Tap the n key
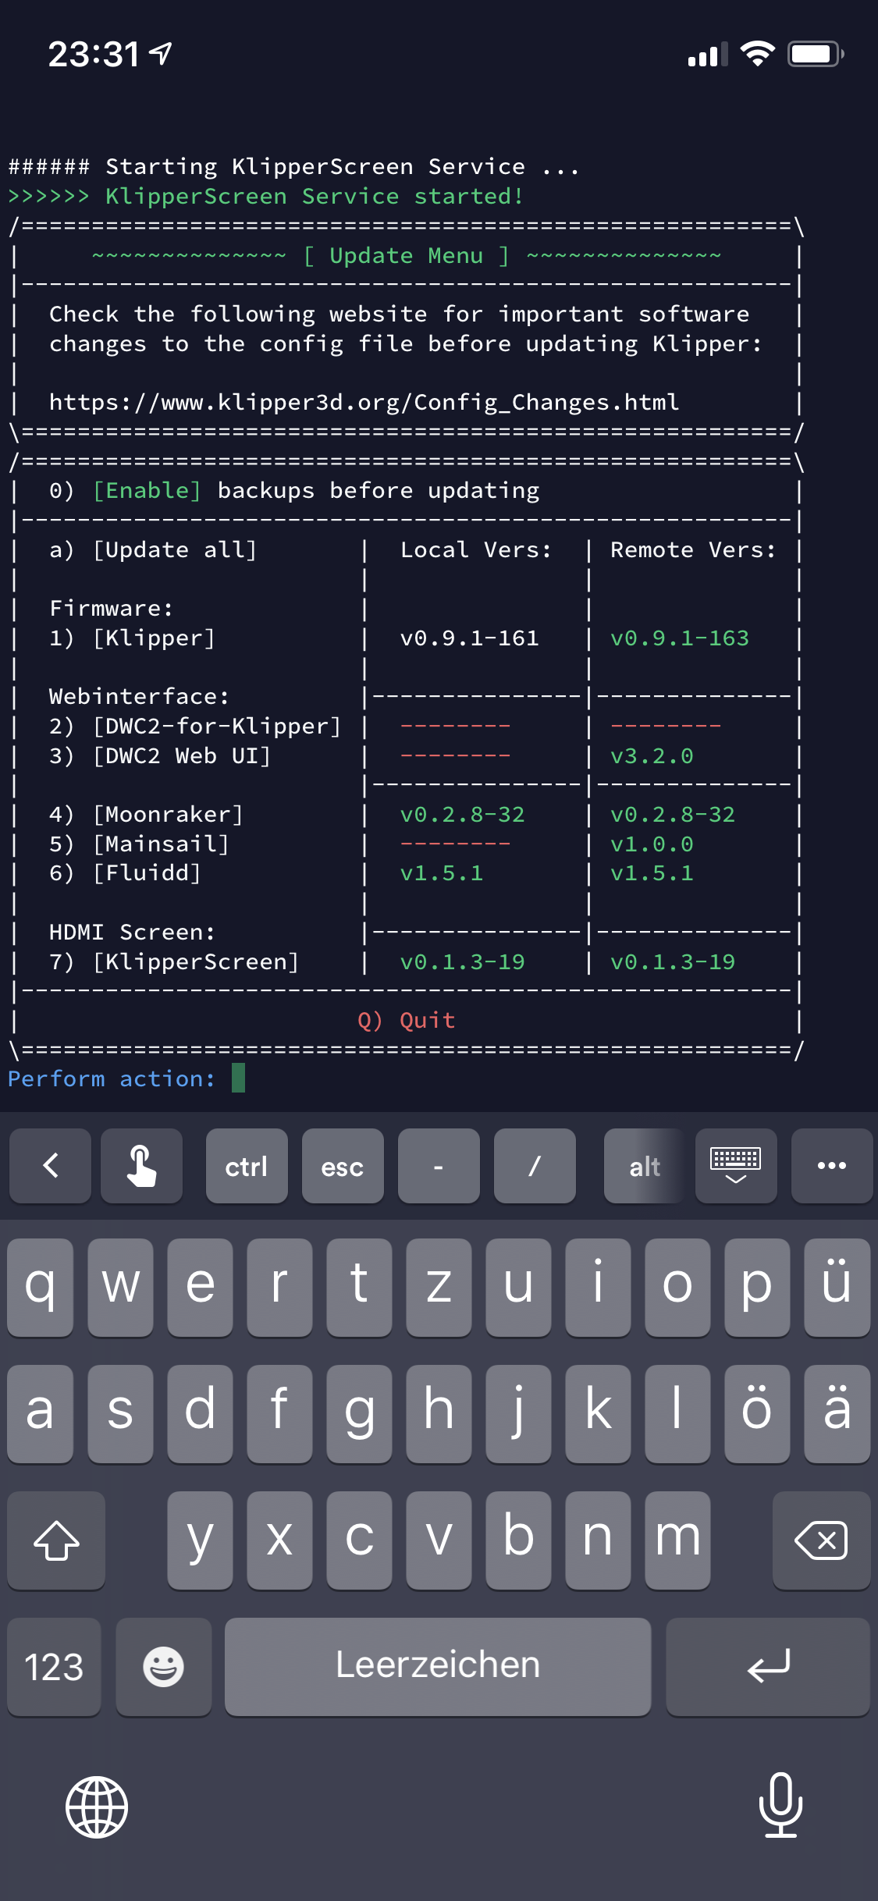 (598, 1540)
